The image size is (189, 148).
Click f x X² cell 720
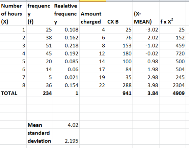(x=172, y=53)
